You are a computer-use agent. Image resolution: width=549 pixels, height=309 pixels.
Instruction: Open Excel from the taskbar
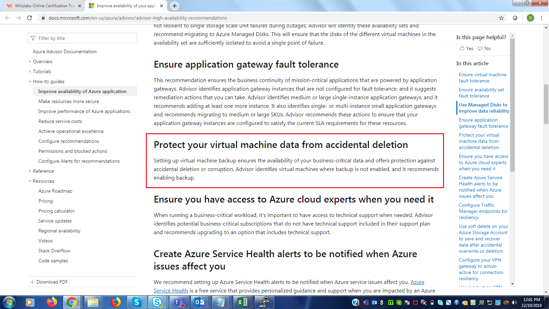coord(242,302)
